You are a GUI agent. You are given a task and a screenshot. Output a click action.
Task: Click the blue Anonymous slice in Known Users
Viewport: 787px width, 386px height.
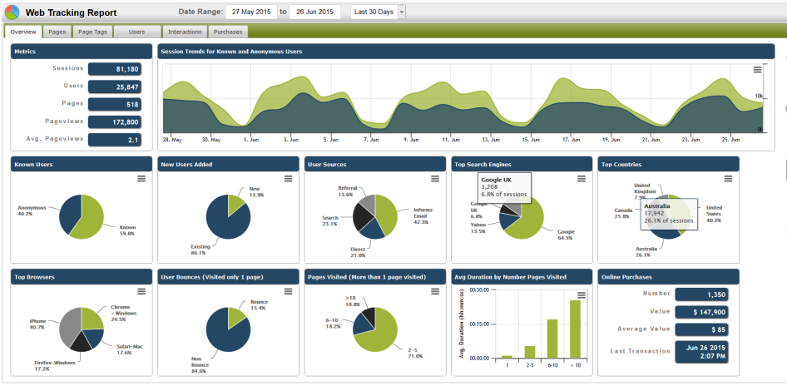click(x=69, y=213)
